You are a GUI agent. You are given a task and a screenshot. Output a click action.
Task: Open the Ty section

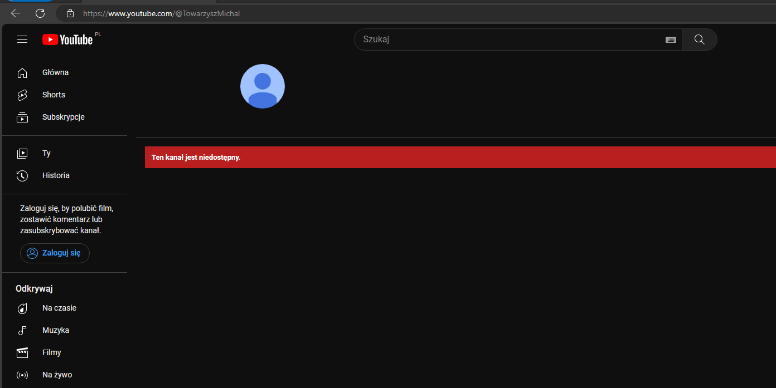click(46, 154)
